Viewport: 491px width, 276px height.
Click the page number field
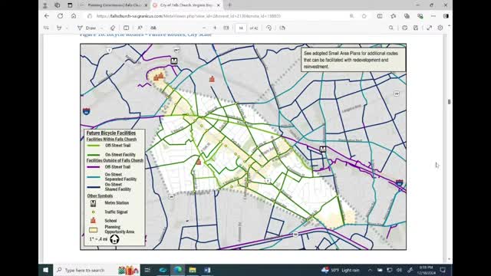click(x=241, y=28)
